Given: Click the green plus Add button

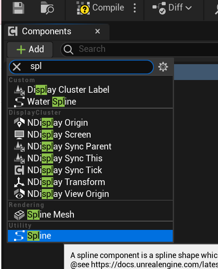Looking at the screenshot, I should pyautogui.click(x=30, y=49).
